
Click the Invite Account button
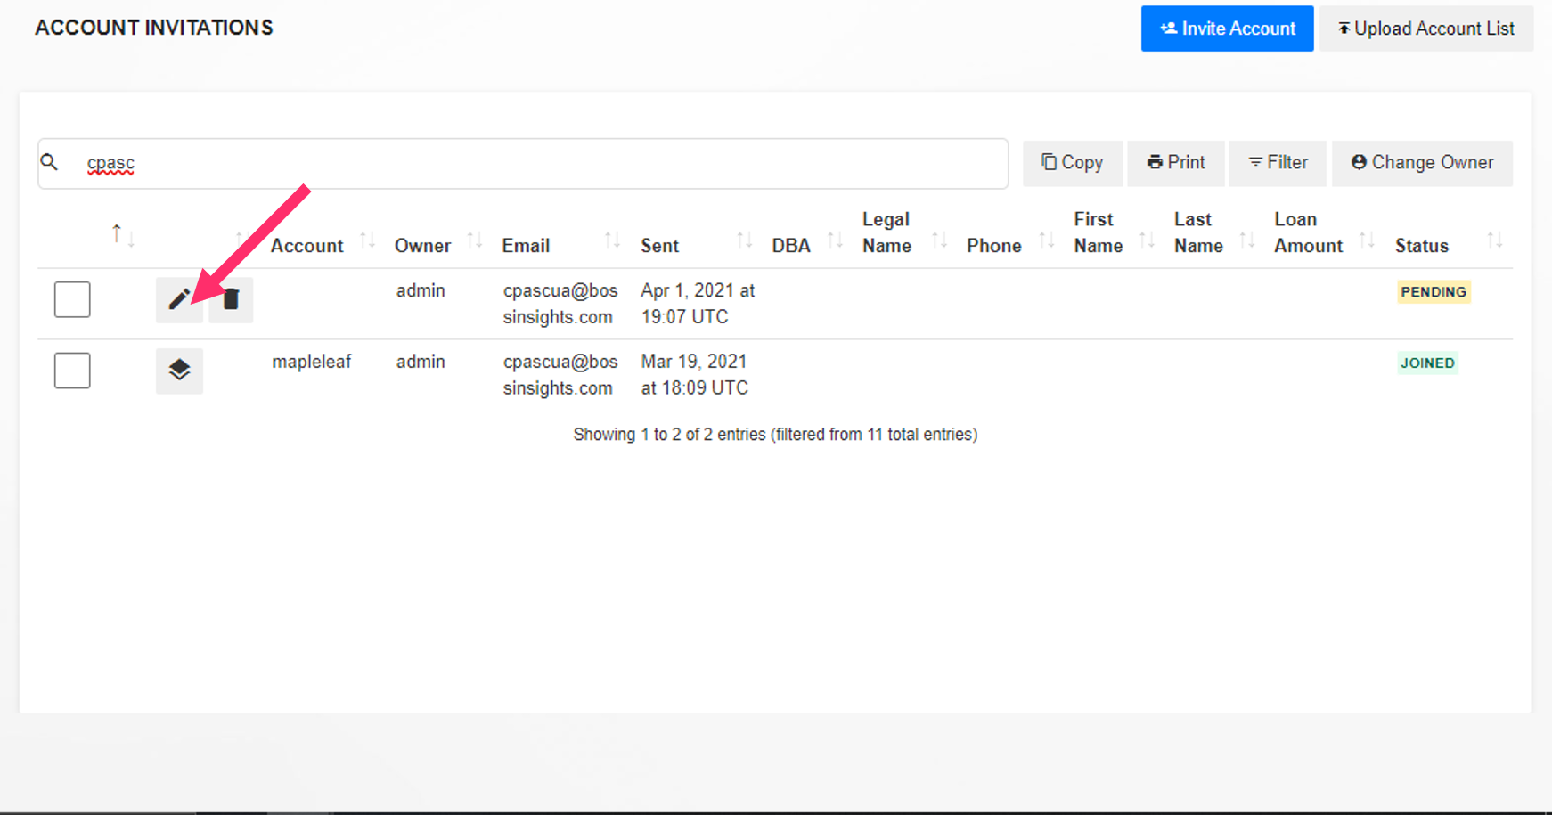pos(1227,29)
